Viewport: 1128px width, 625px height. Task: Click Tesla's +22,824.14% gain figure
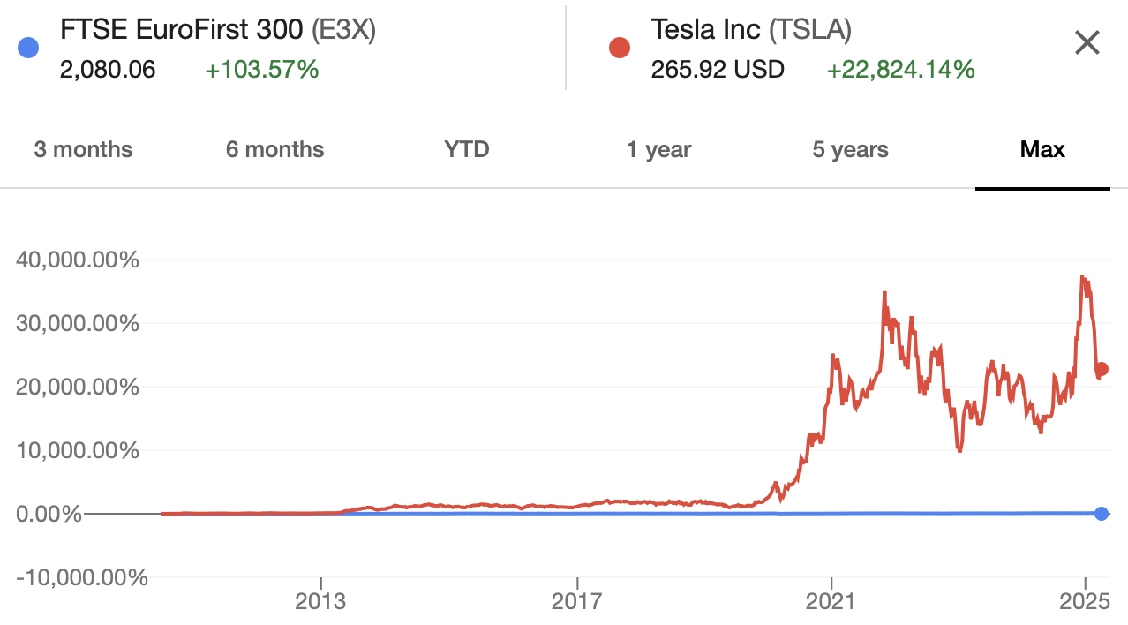pyautogui.click(x=900, y=69)
